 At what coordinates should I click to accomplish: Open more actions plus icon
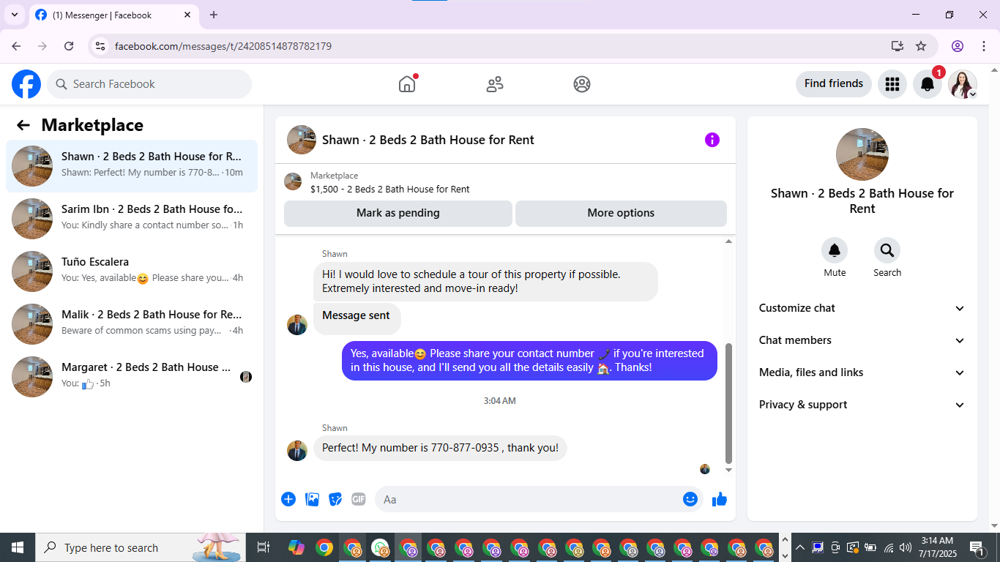(288, 499)
